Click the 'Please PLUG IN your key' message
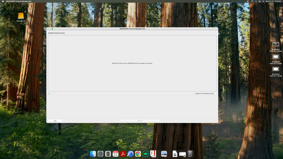This screenshot has width=283, height=159. (132, 63)
